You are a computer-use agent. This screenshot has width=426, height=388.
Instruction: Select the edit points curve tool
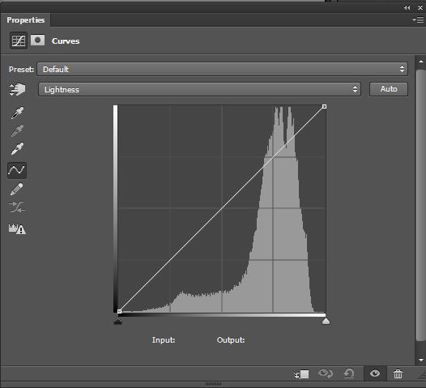click(x=17, y=170)
